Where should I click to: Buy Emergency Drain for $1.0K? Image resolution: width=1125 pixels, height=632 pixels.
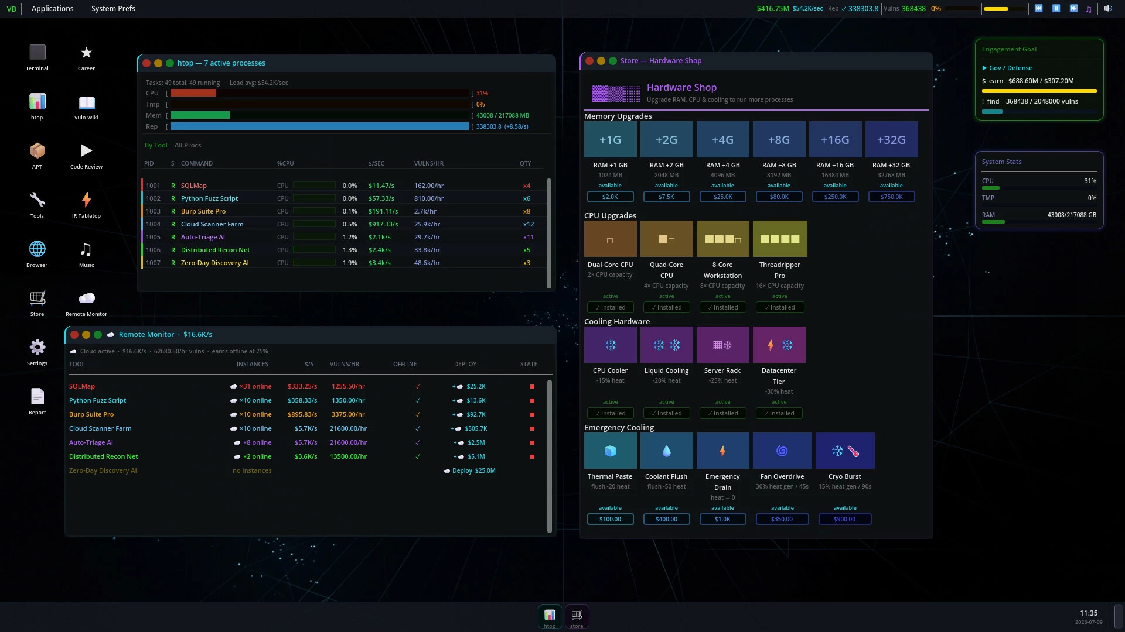click(722, 519)
